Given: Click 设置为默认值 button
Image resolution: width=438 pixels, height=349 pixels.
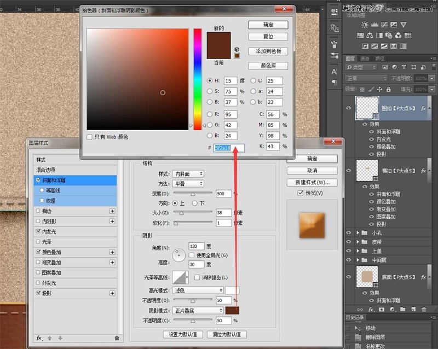Looking at the screenshot, I should [183, 334].
